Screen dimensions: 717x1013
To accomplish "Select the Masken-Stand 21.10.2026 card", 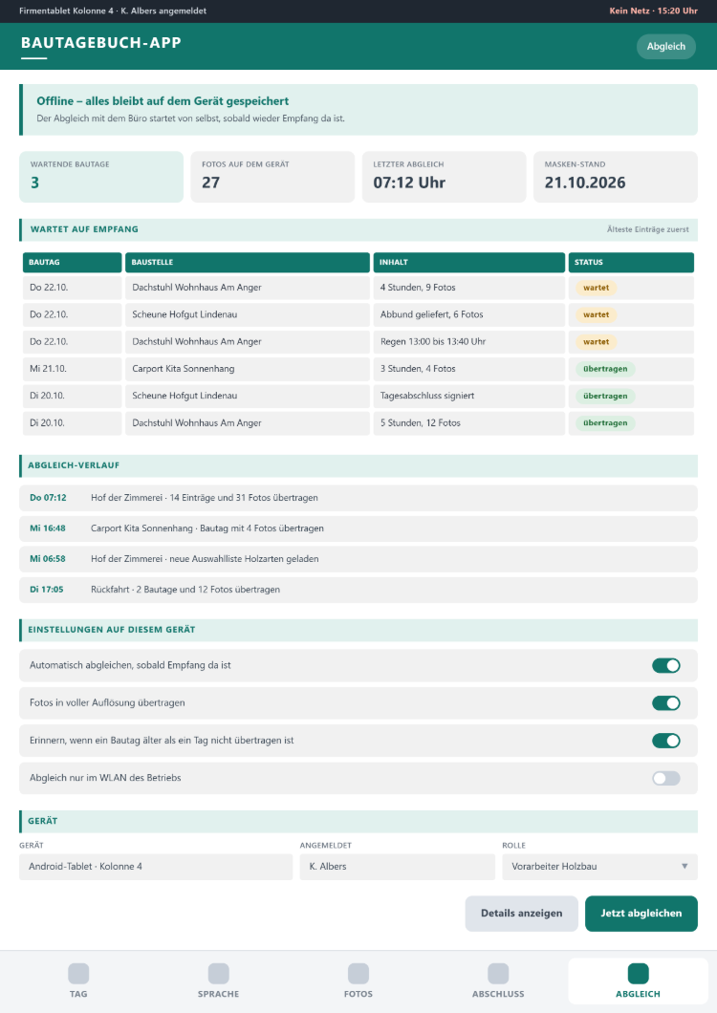I will 615,177.
